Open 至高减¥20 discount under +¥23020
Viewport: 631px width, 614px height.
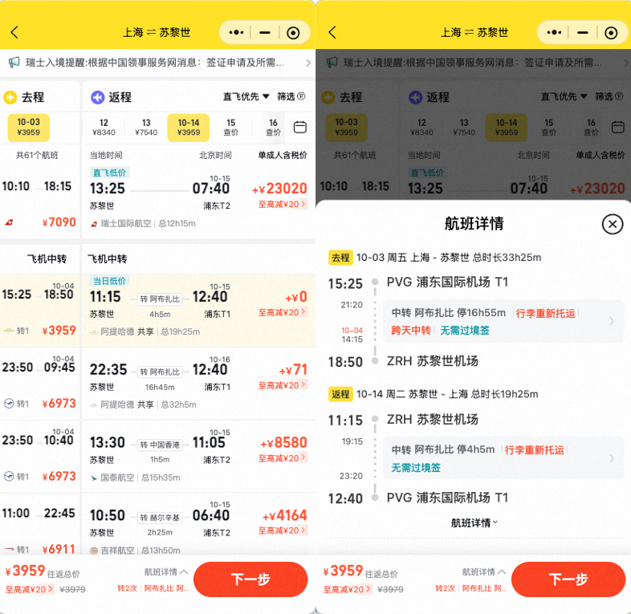(x=283, y=205)
